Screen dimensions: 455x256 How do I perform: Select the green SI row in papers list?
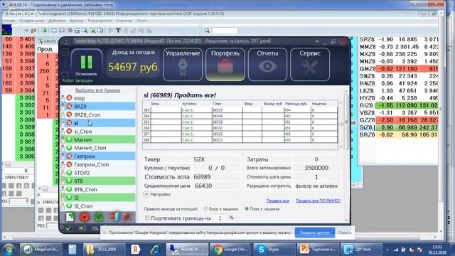(98, 198)
